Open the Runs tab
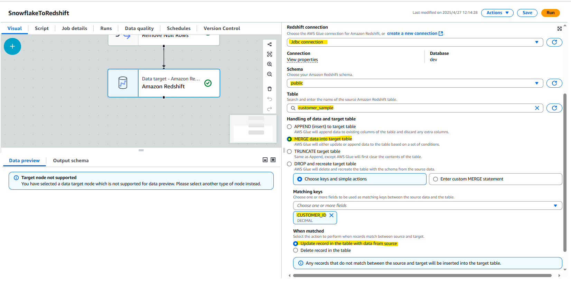Screen dimensions: 571x285 point(106,28)
